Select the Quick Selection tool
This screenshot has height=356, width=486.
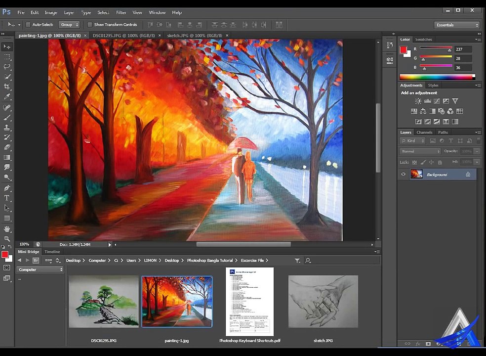(7, 77)
